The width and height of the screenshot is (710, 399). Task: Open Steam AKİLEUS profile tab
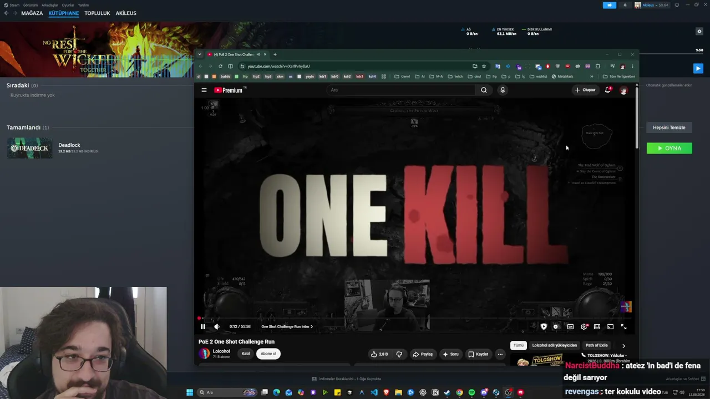click(x=126, y=13)
